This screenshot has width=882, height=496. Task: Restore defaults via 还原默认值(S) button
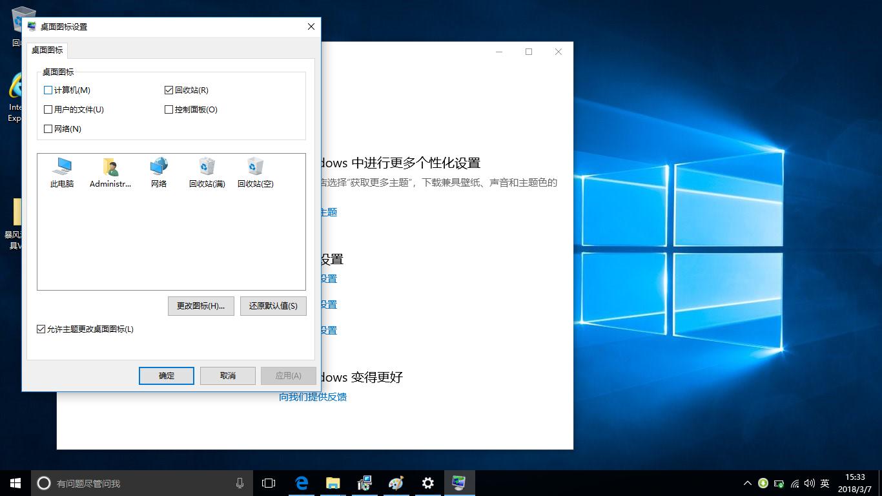click(273, 305)
